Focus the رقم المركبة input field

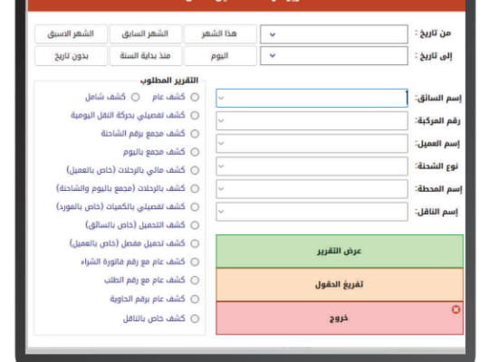[312, 120]
